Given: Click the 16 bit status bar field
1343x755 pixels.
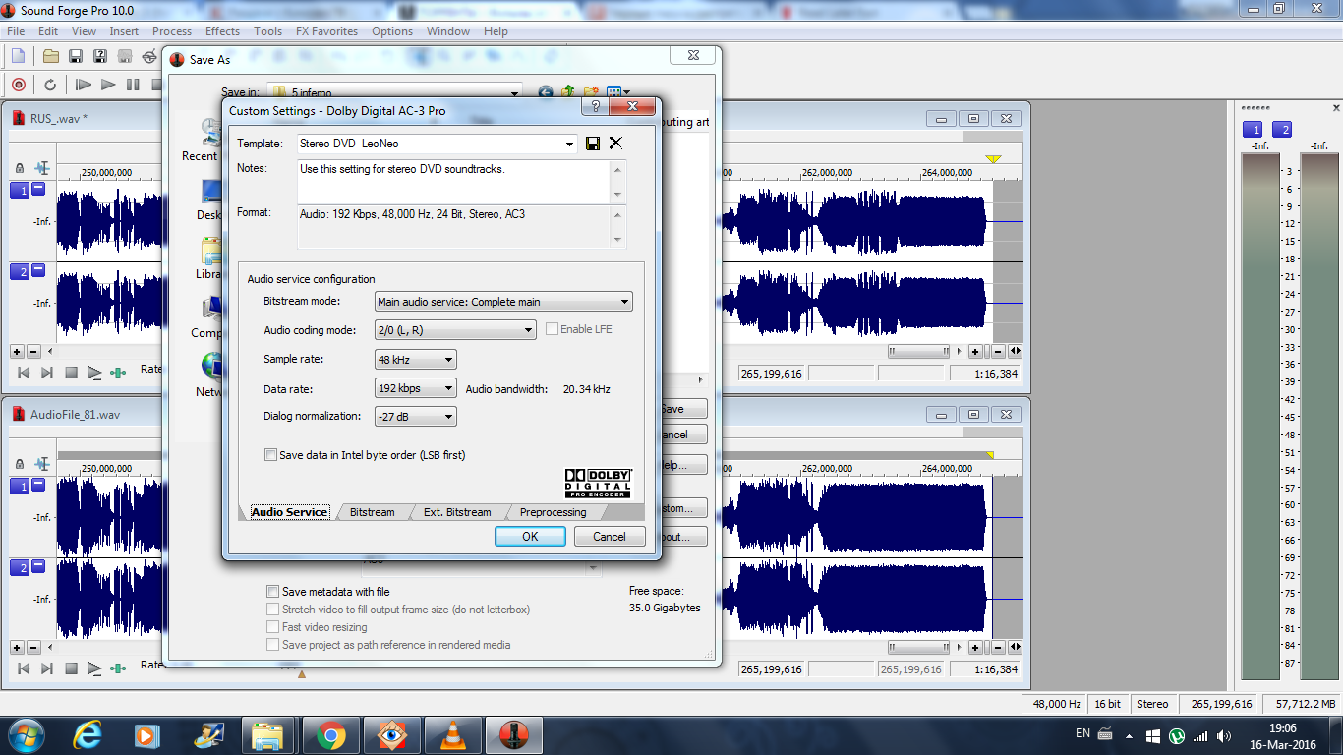Looking at the screenshot, I should pos(1108,704).
